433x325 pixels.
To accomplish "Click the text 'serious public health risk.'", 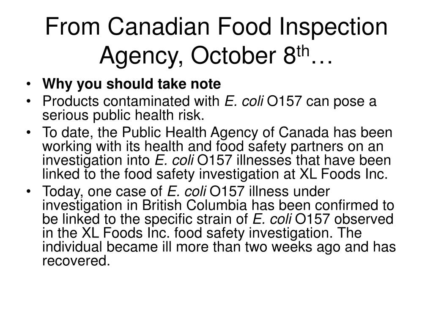I will click(x=123, y=115).
